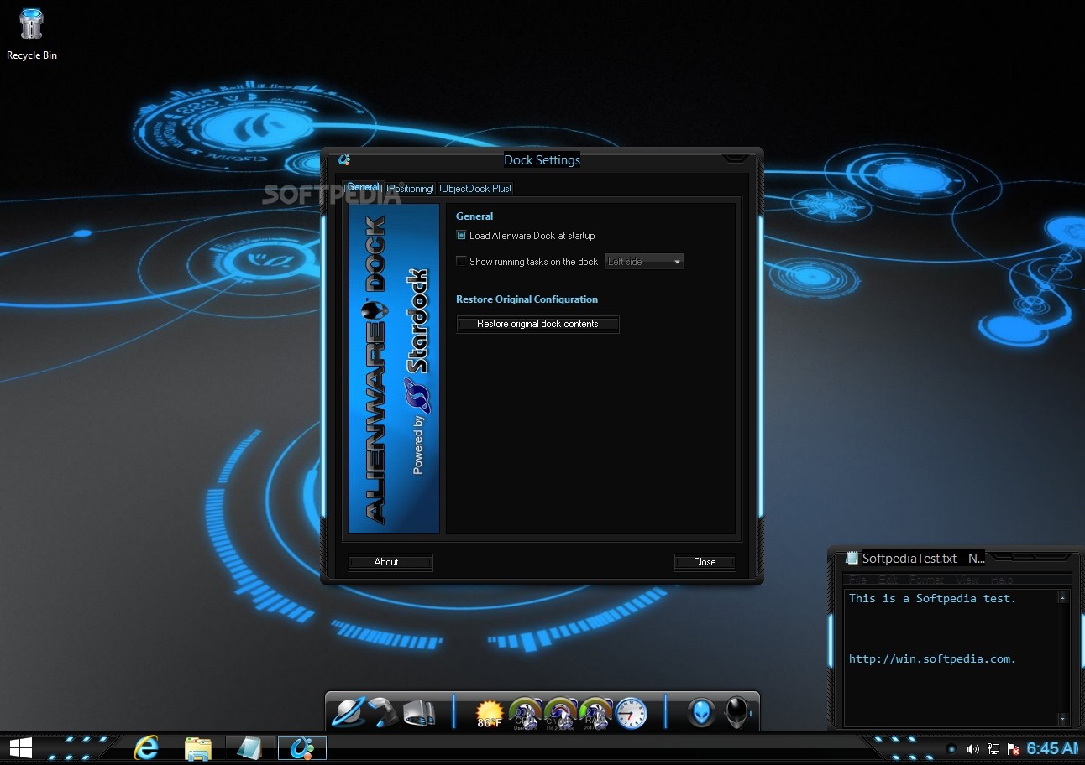Viewport: 1085px width, 765px height.
Task: Click the Notepad scrollbar up arrow
Action: (1063, 597)
